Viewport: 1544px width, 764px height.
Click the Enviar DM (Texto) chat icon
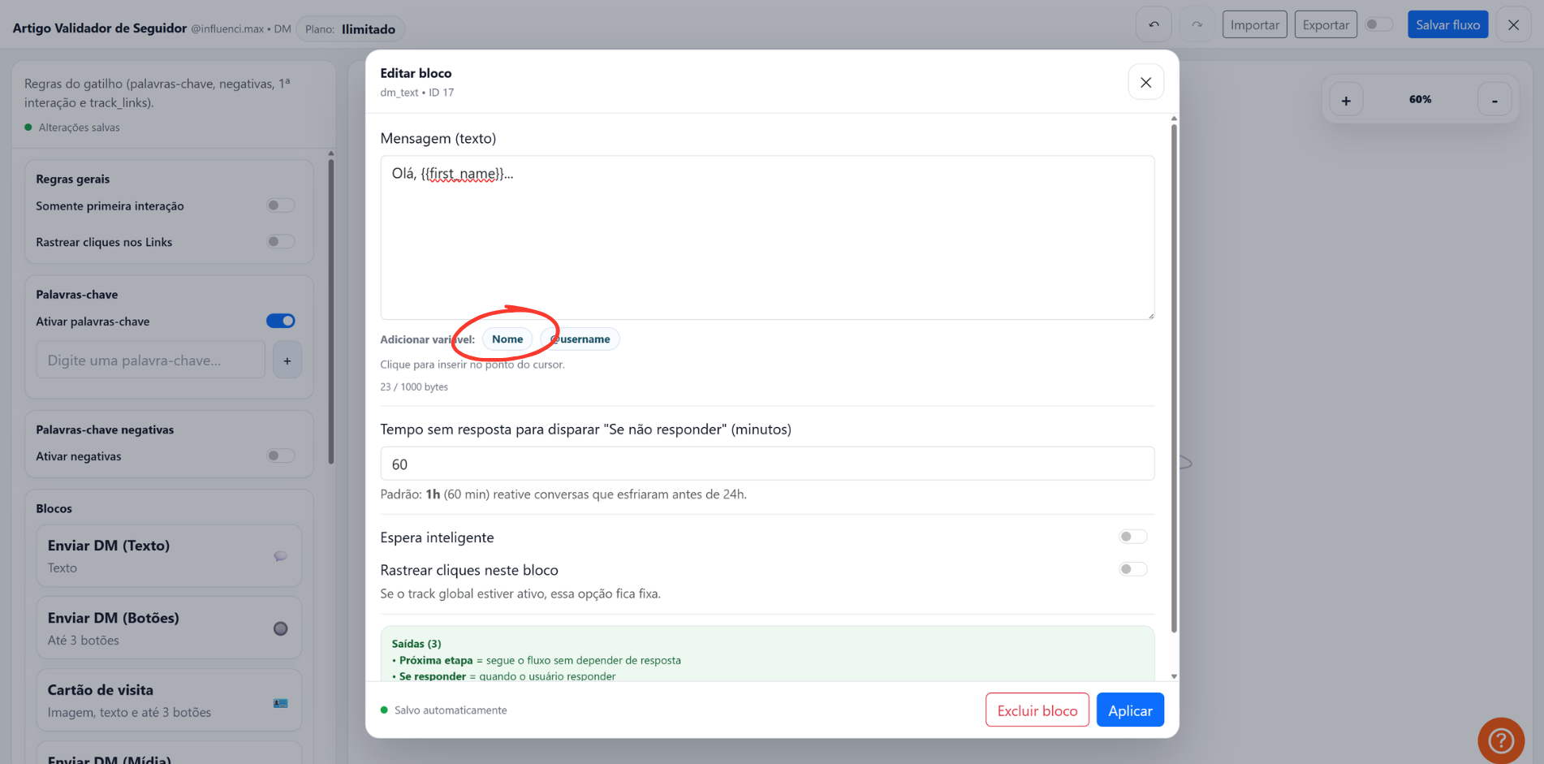tap(280, 556)
